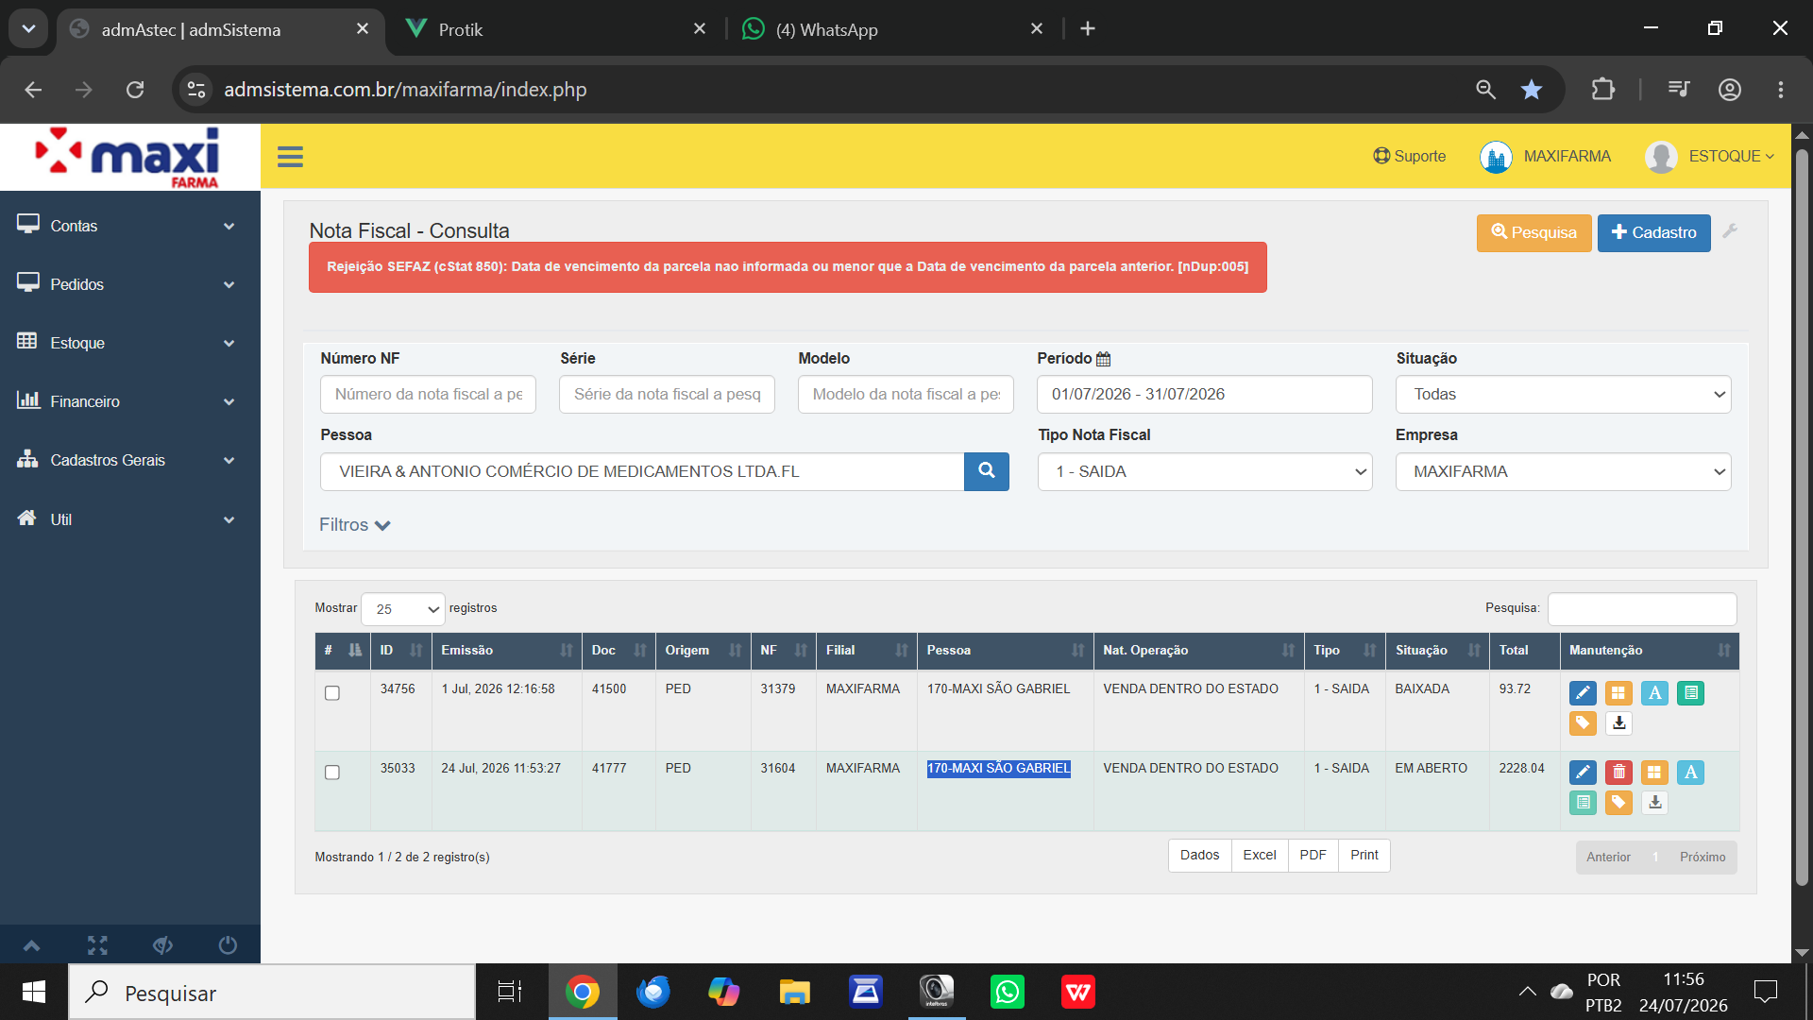Search for a person with the magnifier button
Viewport: 1813px width, 1020px height.
(x=986, y=471)
